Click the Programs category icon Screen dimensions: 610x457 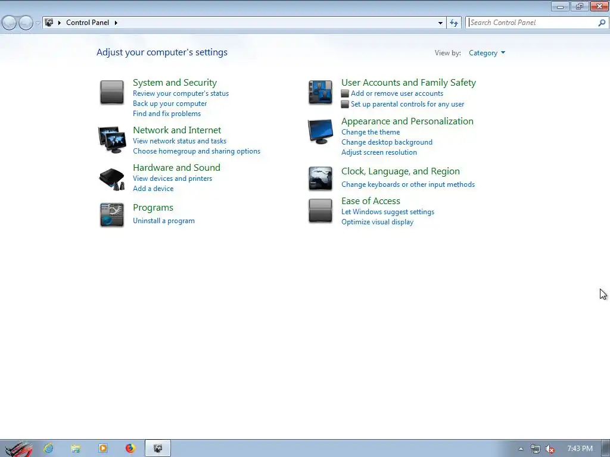(x=111, y=214)
